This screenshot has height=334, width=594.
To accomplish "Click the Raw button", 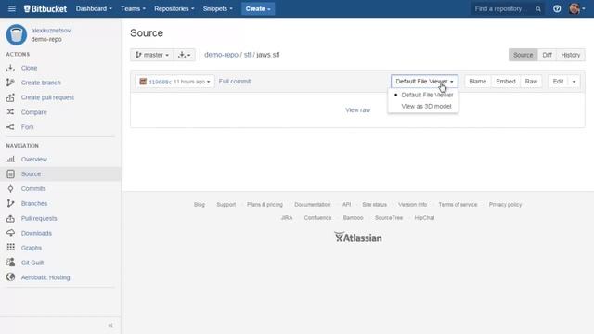I will (531, 82).
